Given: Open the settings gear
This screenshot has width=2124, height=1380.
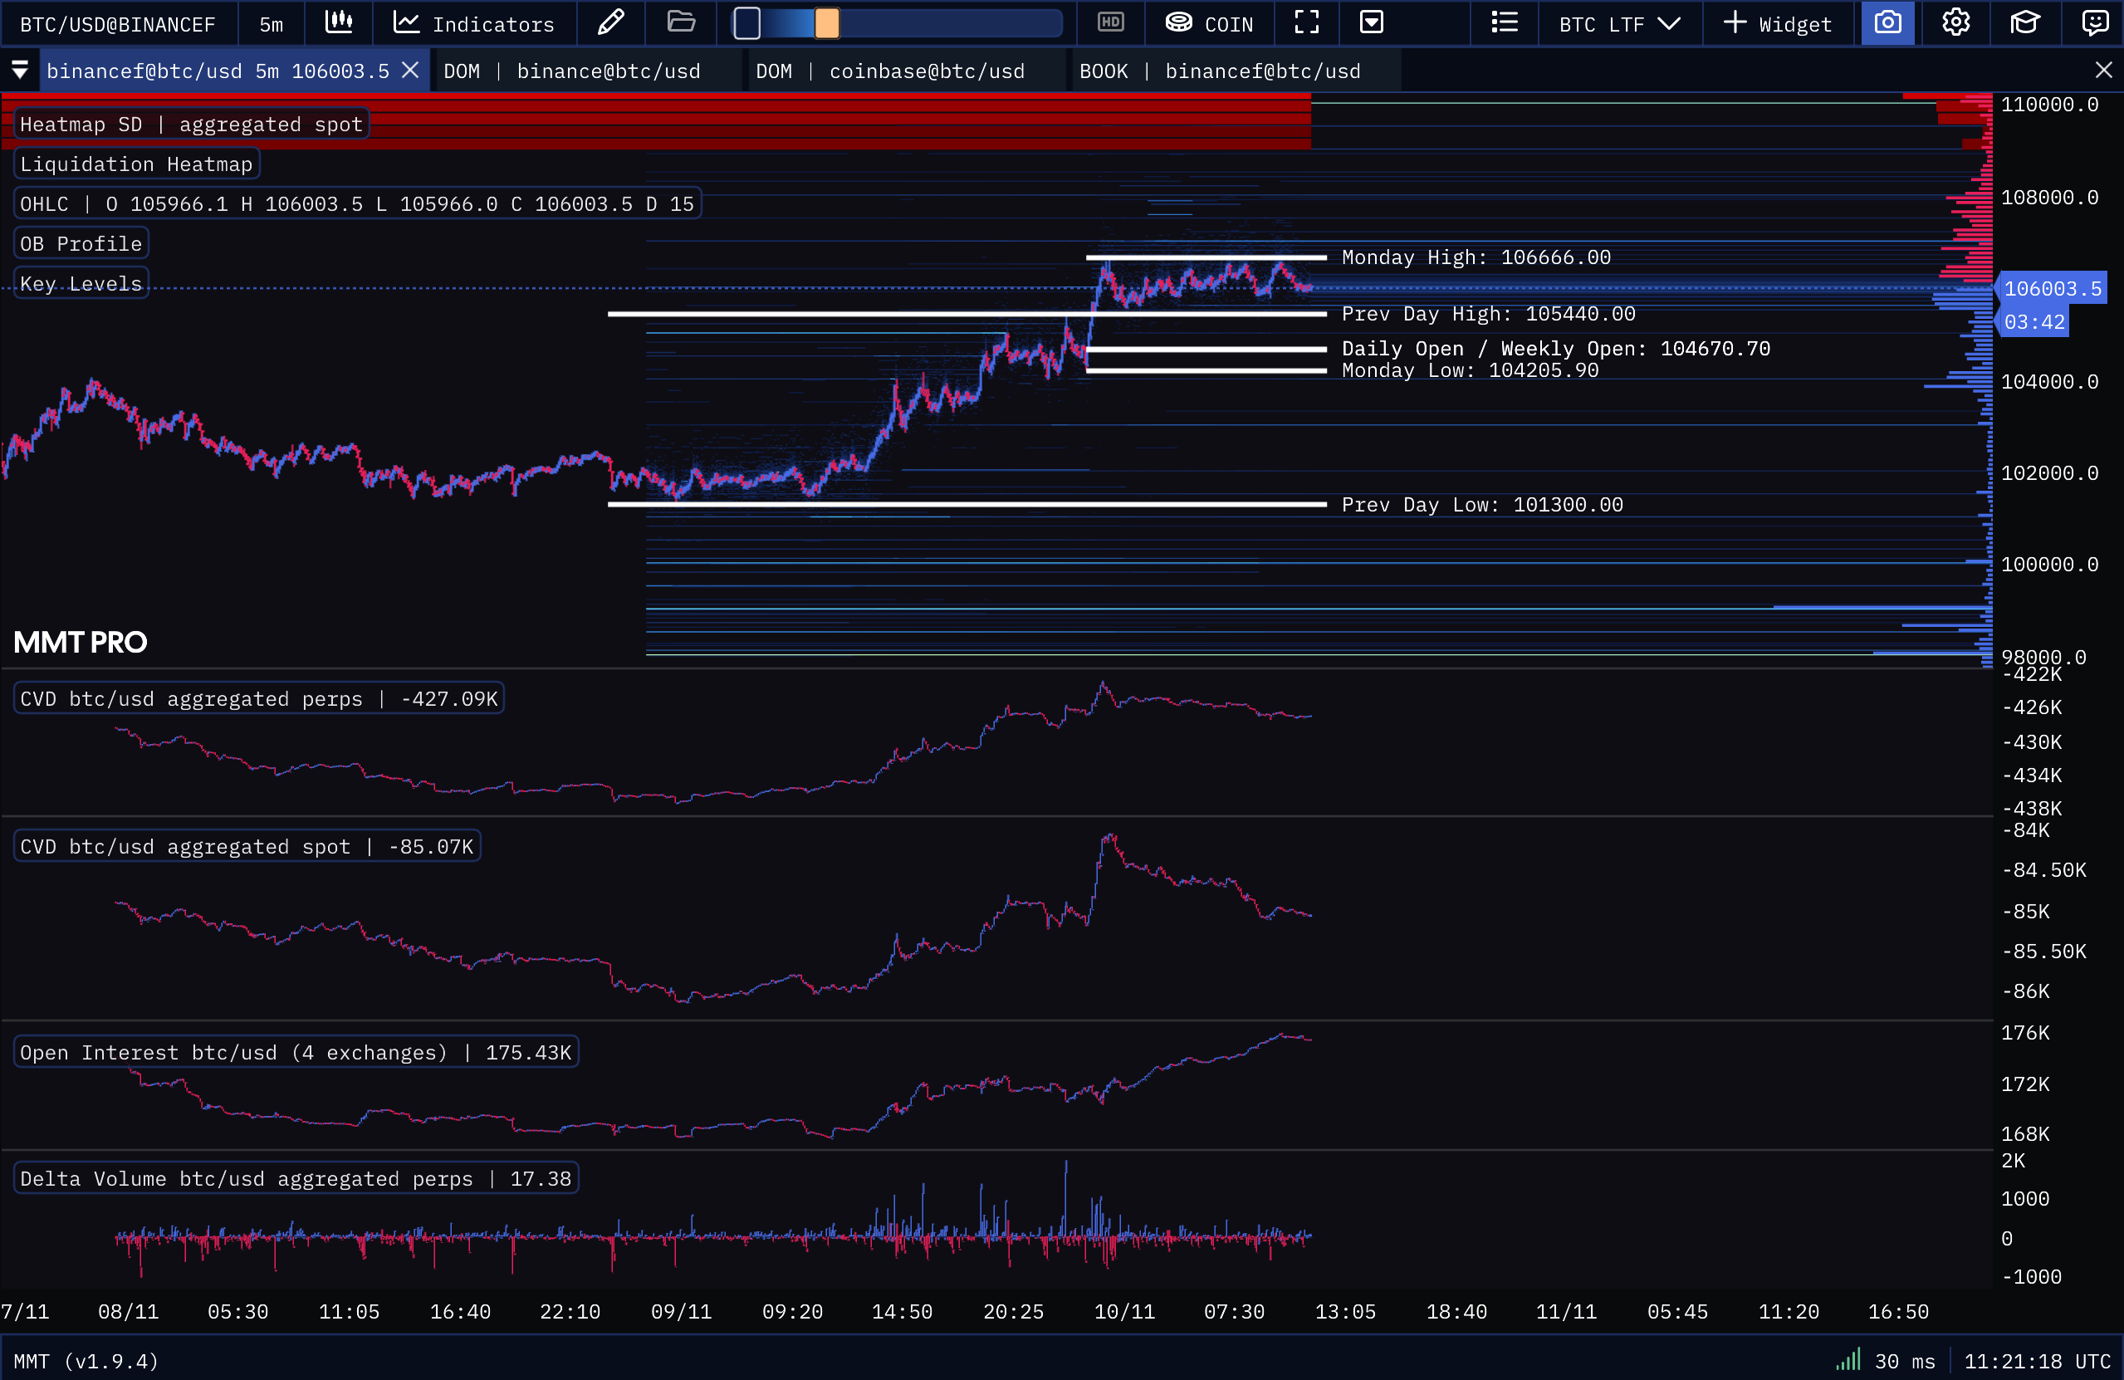Looking at the screenshot, I should click(x=1955, y=23).
